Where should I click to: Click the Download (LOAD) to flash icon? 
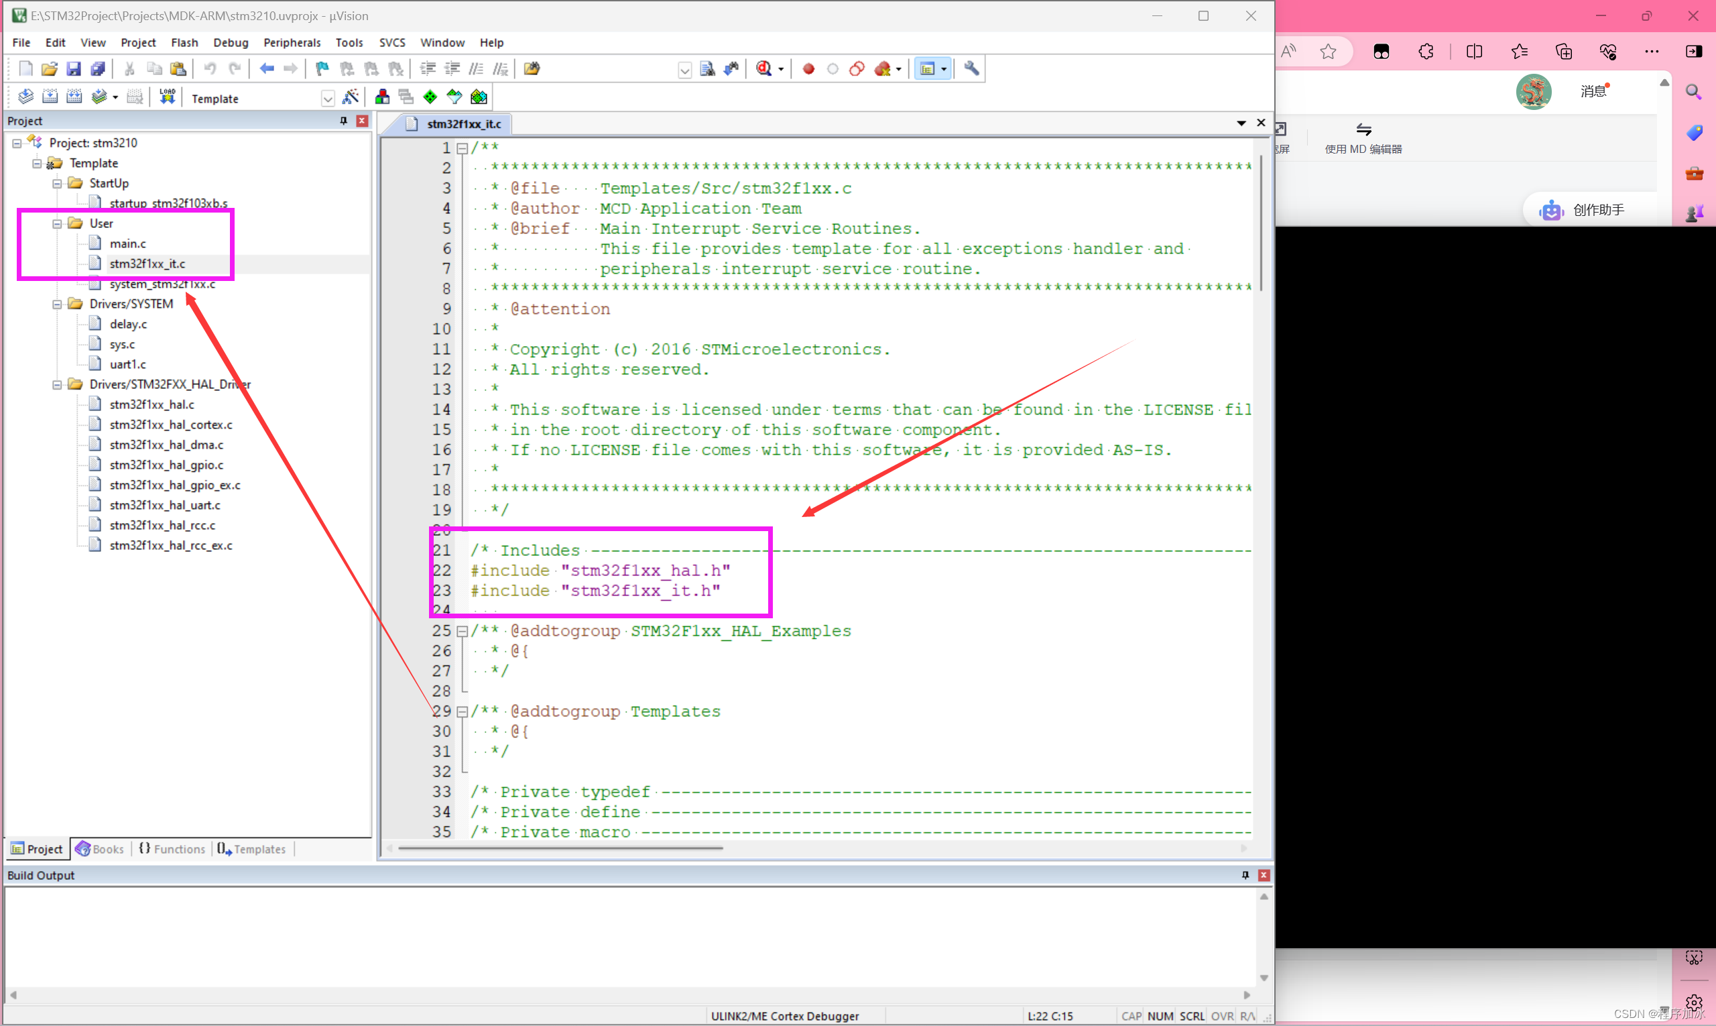coord(168,97)
